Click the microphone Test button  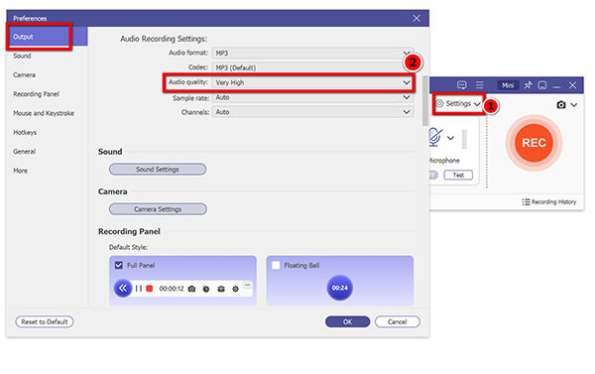(x=458, y=175)
